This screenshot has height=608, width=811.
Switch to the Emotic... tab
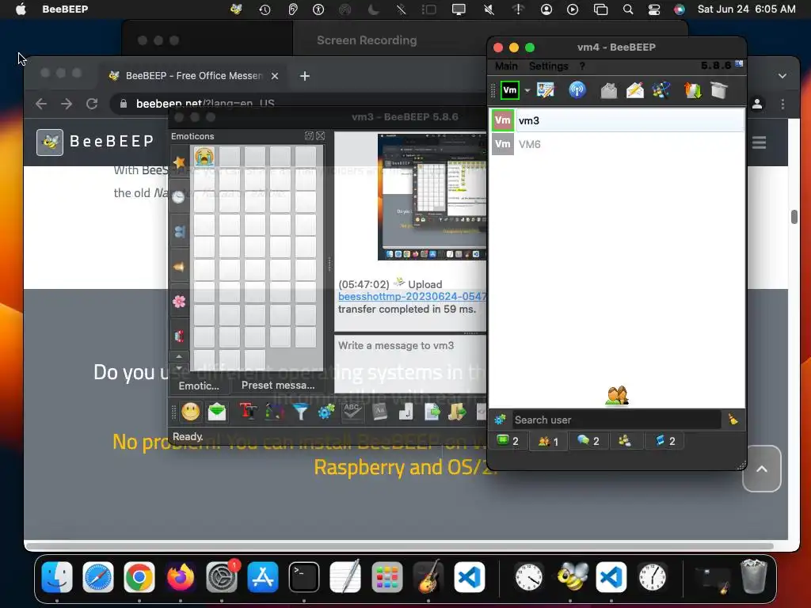point(199,386)
